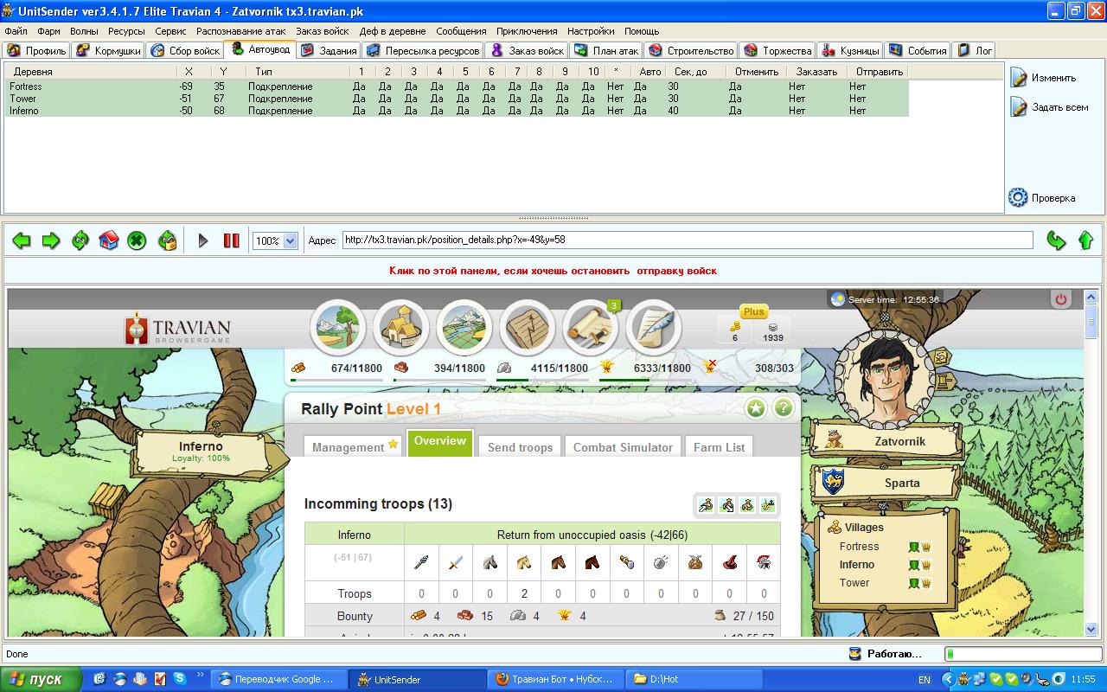Open the Farm List tab

point(720,446)
